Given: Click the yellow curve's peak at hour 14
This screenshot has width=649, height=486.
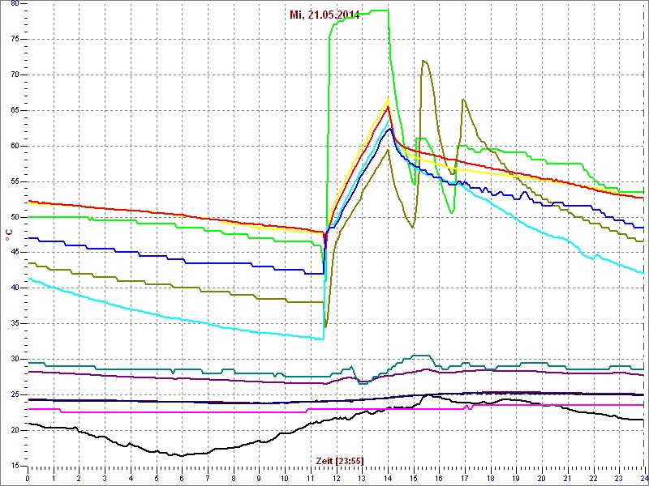Looking at the screenshot, I should pyautogui.click(x=388, y=99).
